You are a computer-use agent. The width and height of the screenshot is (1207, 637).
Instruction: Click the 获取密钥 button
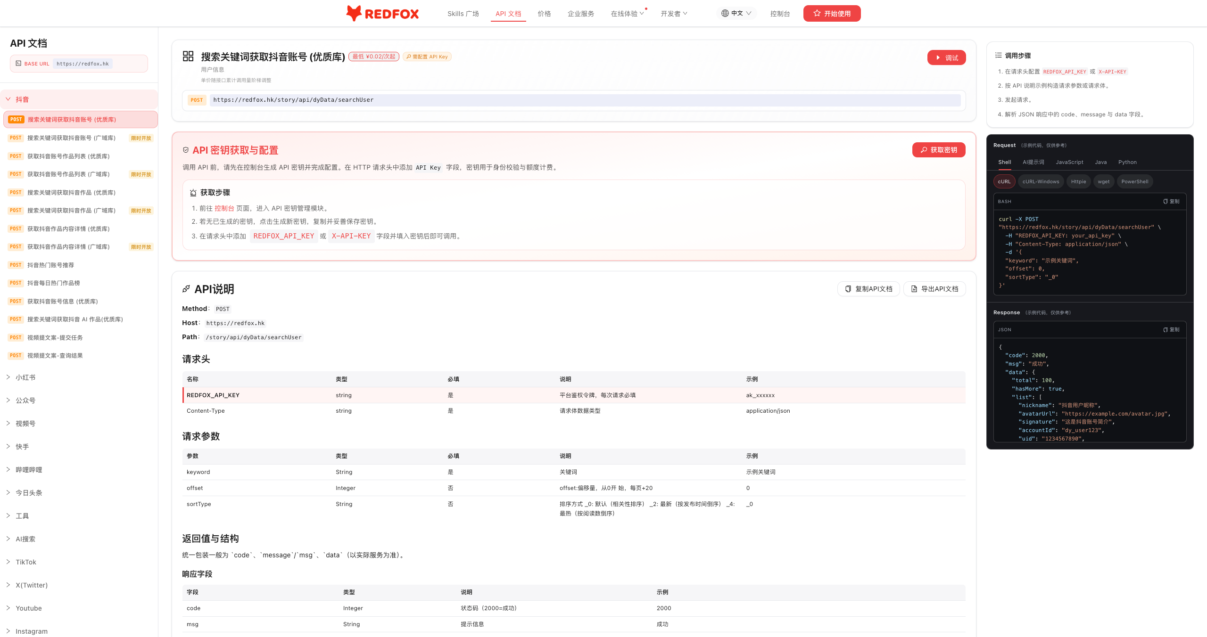coord(939,150)
